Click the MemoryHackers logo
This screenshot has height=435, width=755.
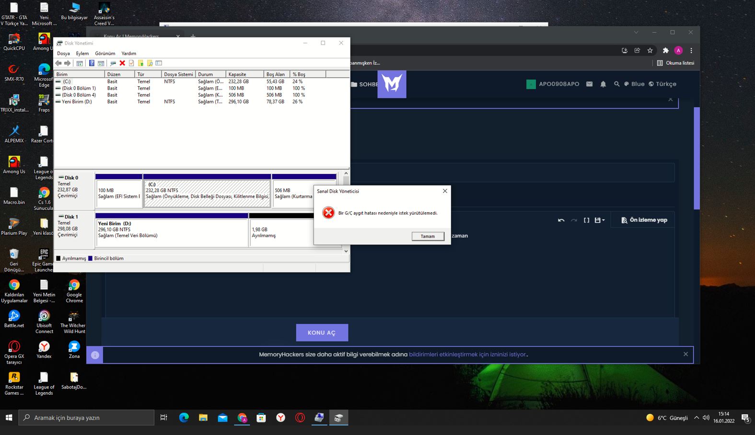click(x=392, y=84)
